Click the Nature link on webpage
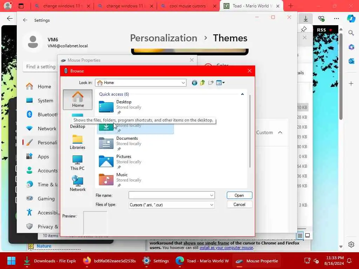 point(44,246)
